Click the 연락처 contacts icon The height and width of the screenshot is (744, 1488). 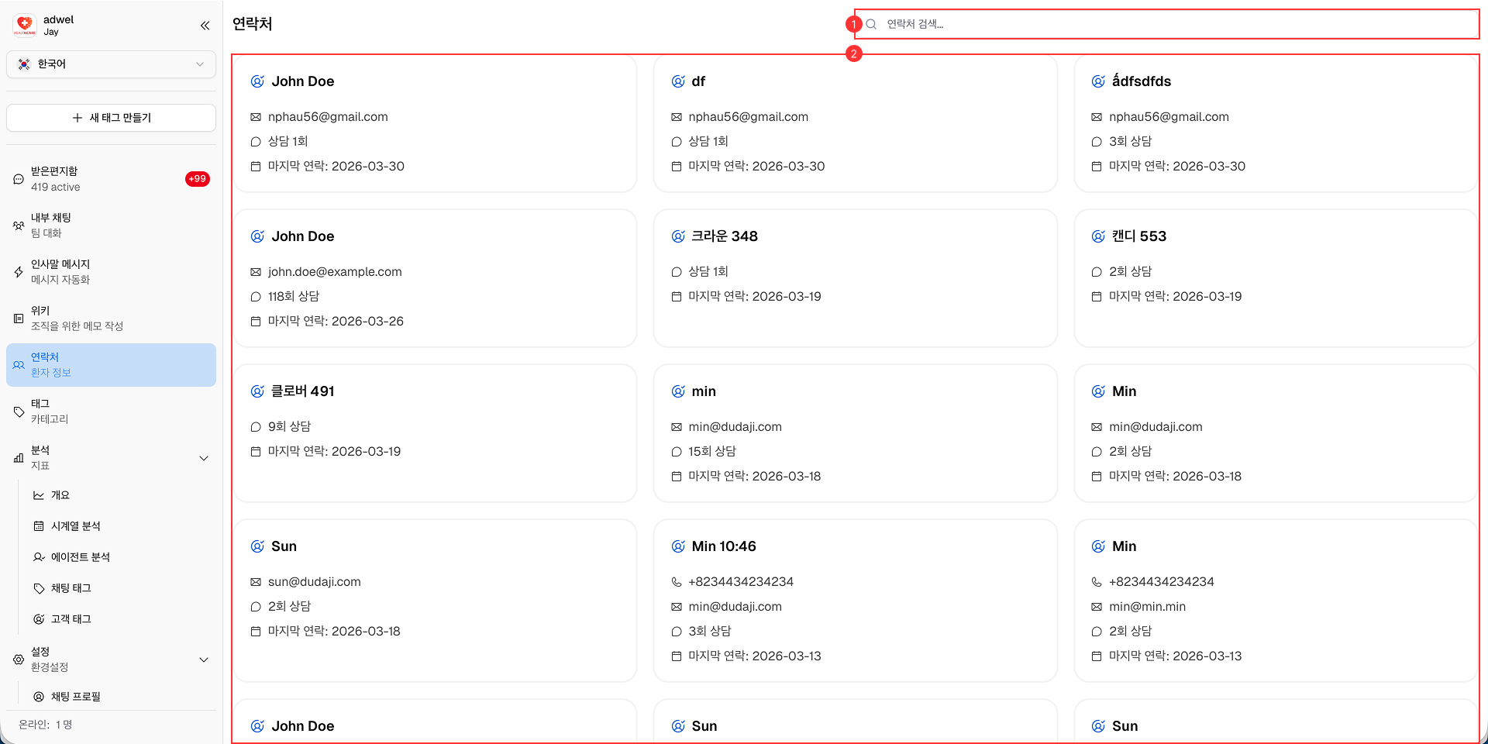click(18, 364)
